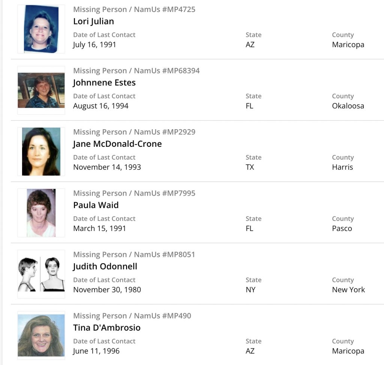Screen dimensions: 384x365
Task: Select the Paula Waid photo thumbnail
Action: coord(41,213)
